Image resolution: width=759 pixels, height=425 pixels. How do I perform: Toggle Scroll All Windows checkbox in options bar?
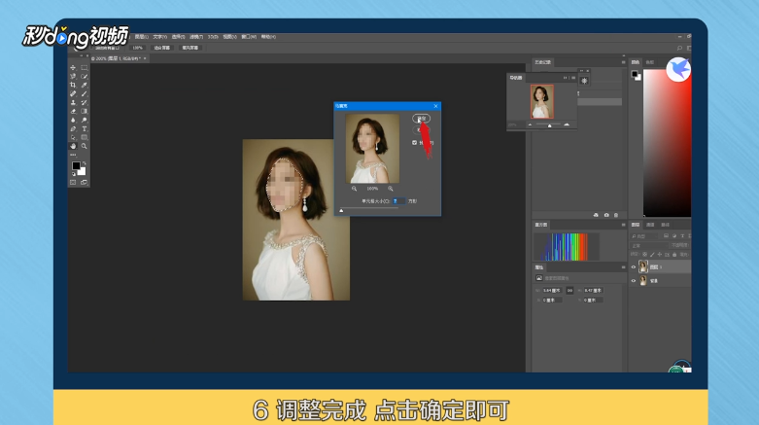pos(91,48)
